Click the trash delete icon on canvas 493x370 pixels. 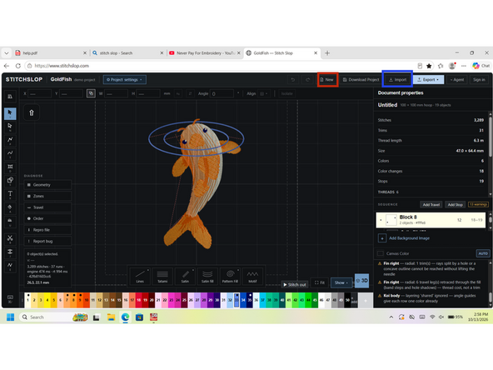(x=32, y=112)
